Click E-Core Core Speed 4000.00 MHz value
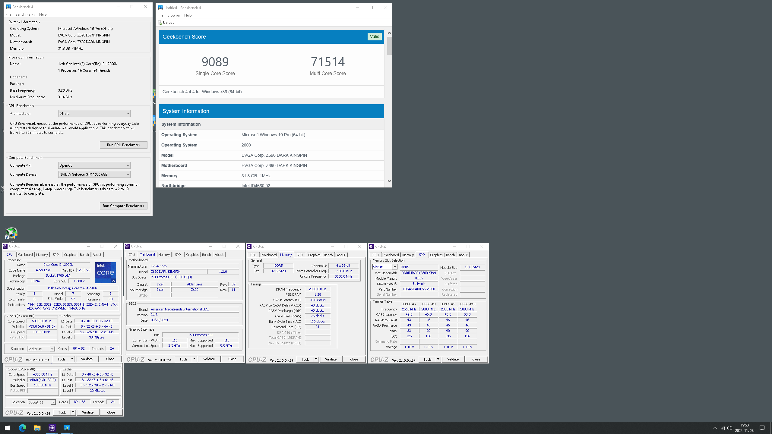Screen dimensions: 772x434 click(43, 374)
